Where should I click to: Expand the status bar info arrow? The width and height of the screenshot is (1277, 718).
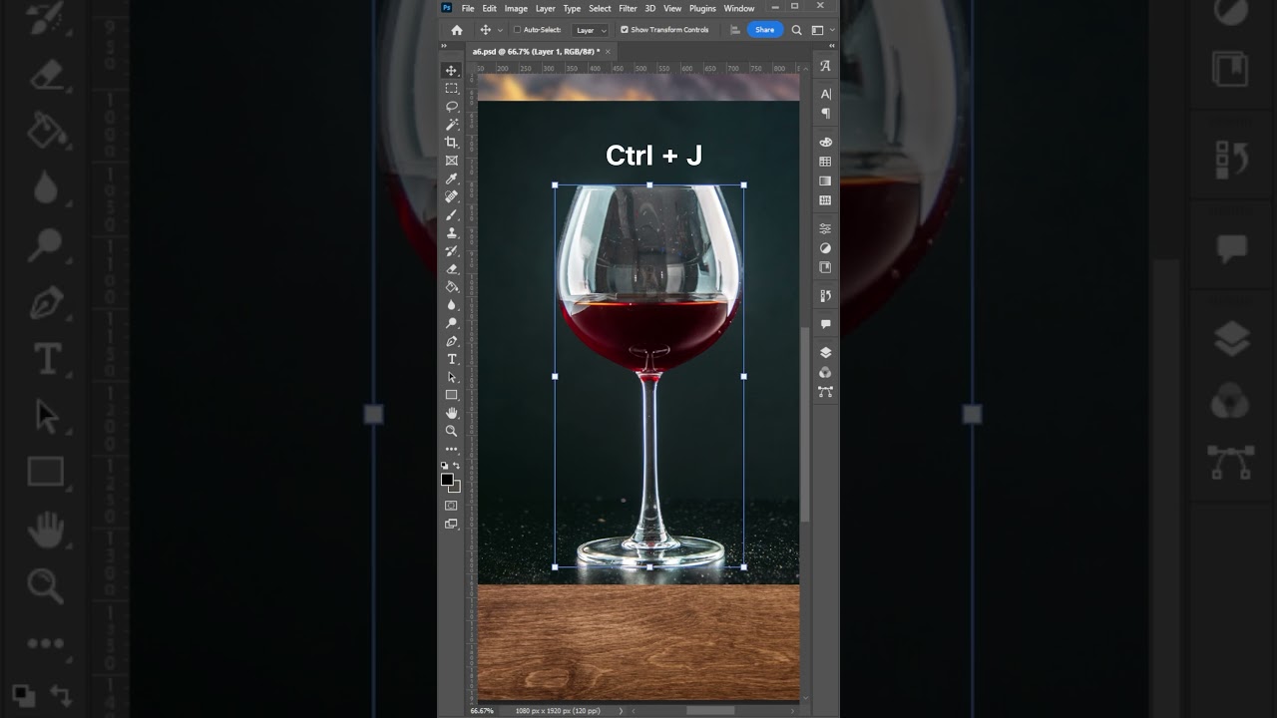tap(621, 711)
